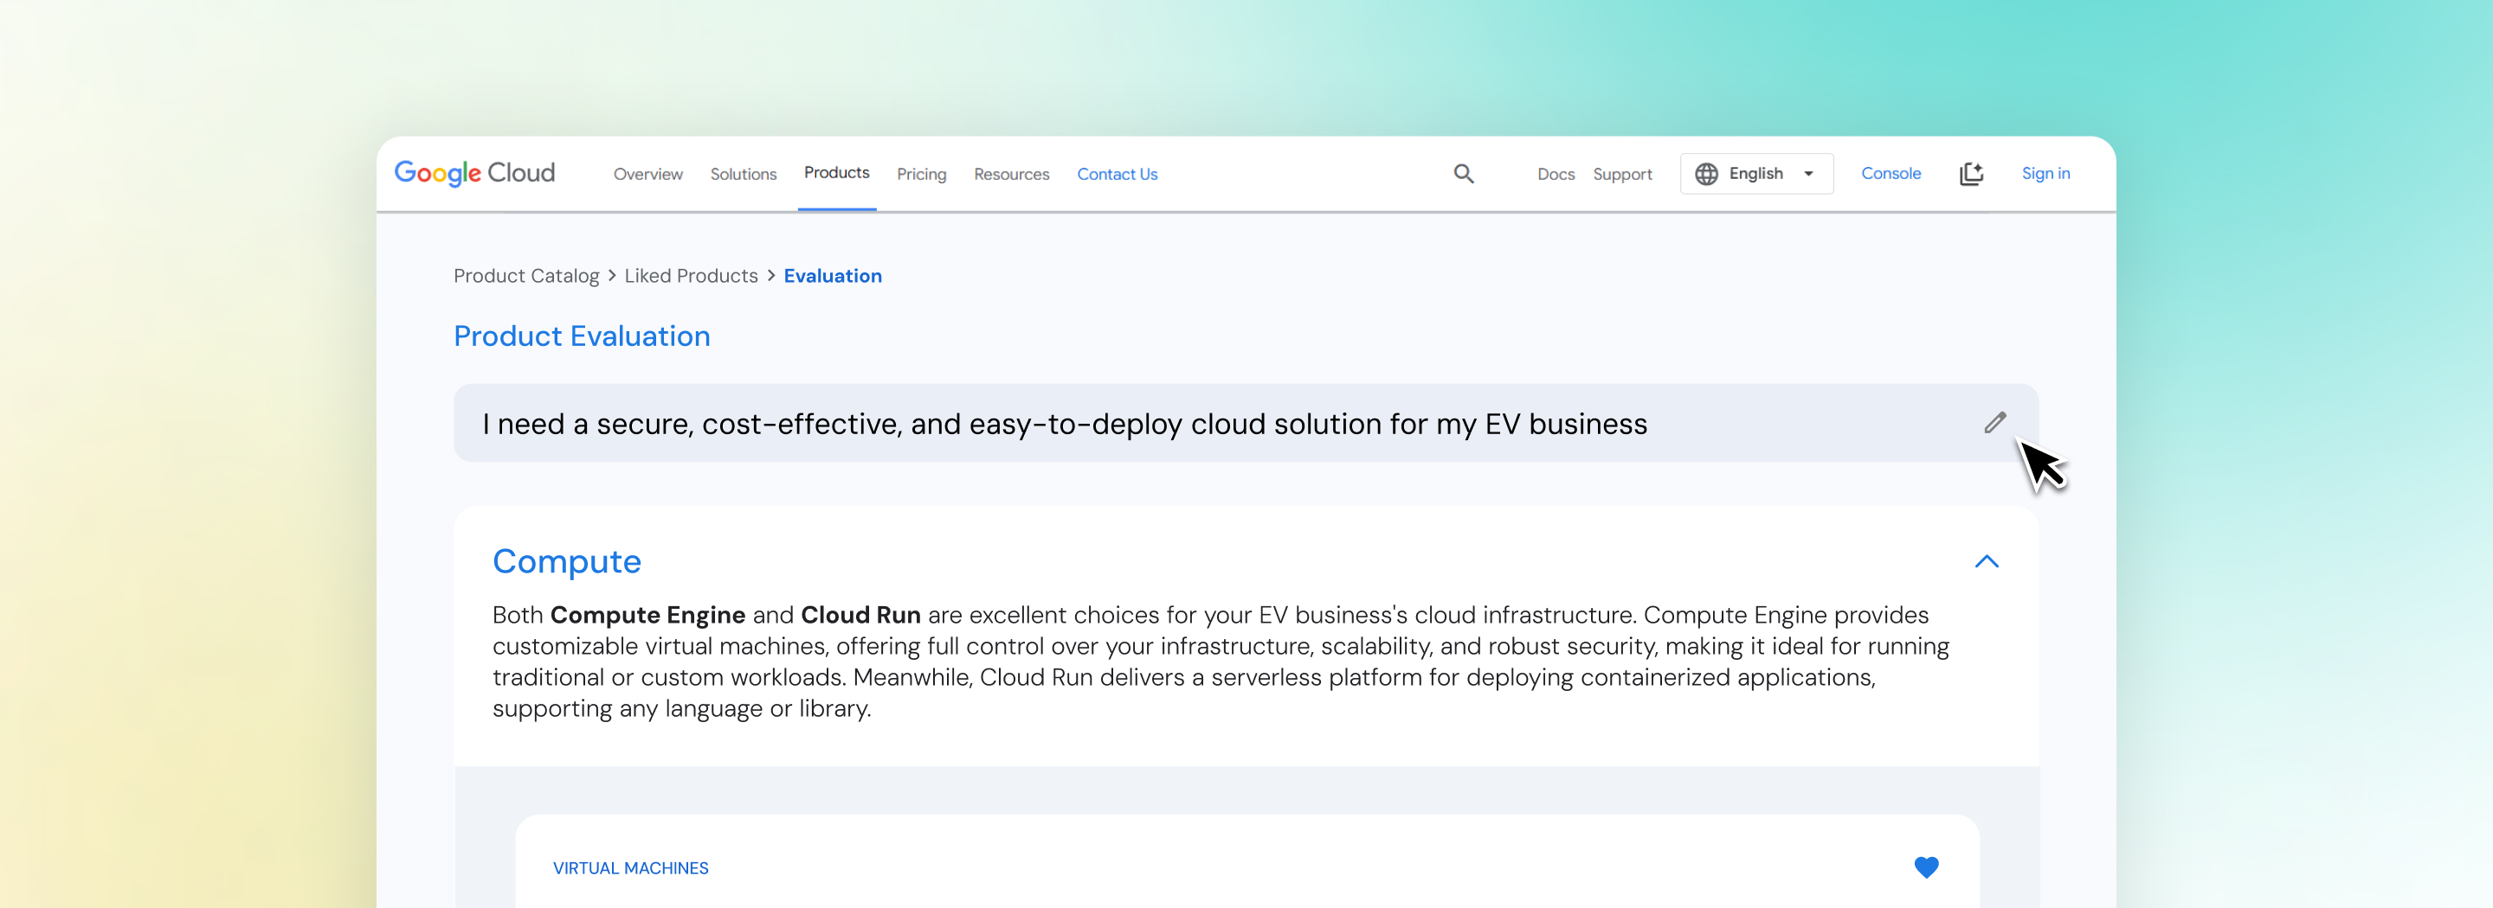Screen dimensions: 2493x908
Task: Click the Evaluation breadcrumb
Action: [832, 276]
